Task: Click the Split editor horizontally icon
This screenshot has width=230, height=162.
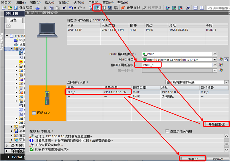Action: (x=195, y=8)
